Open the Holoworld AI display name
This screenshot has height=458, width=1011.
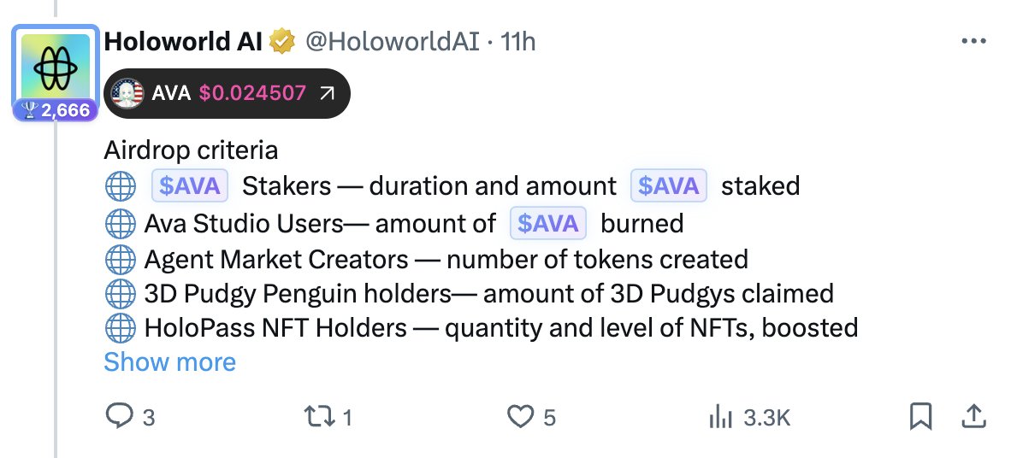tap(183, 42)
